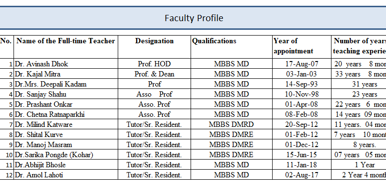Select the Dr. Prashant Onkar cell
386x186 pixels.
pyautogui.click(x=66, y=104)
